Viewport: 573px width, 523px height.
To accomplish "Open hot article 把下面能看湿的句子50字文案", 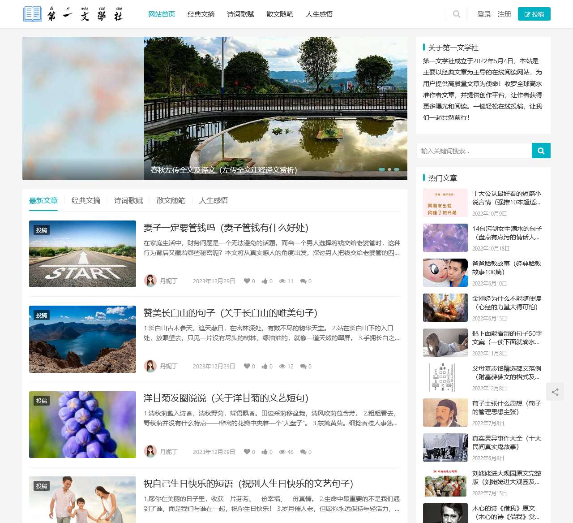I will pos(507,337).
